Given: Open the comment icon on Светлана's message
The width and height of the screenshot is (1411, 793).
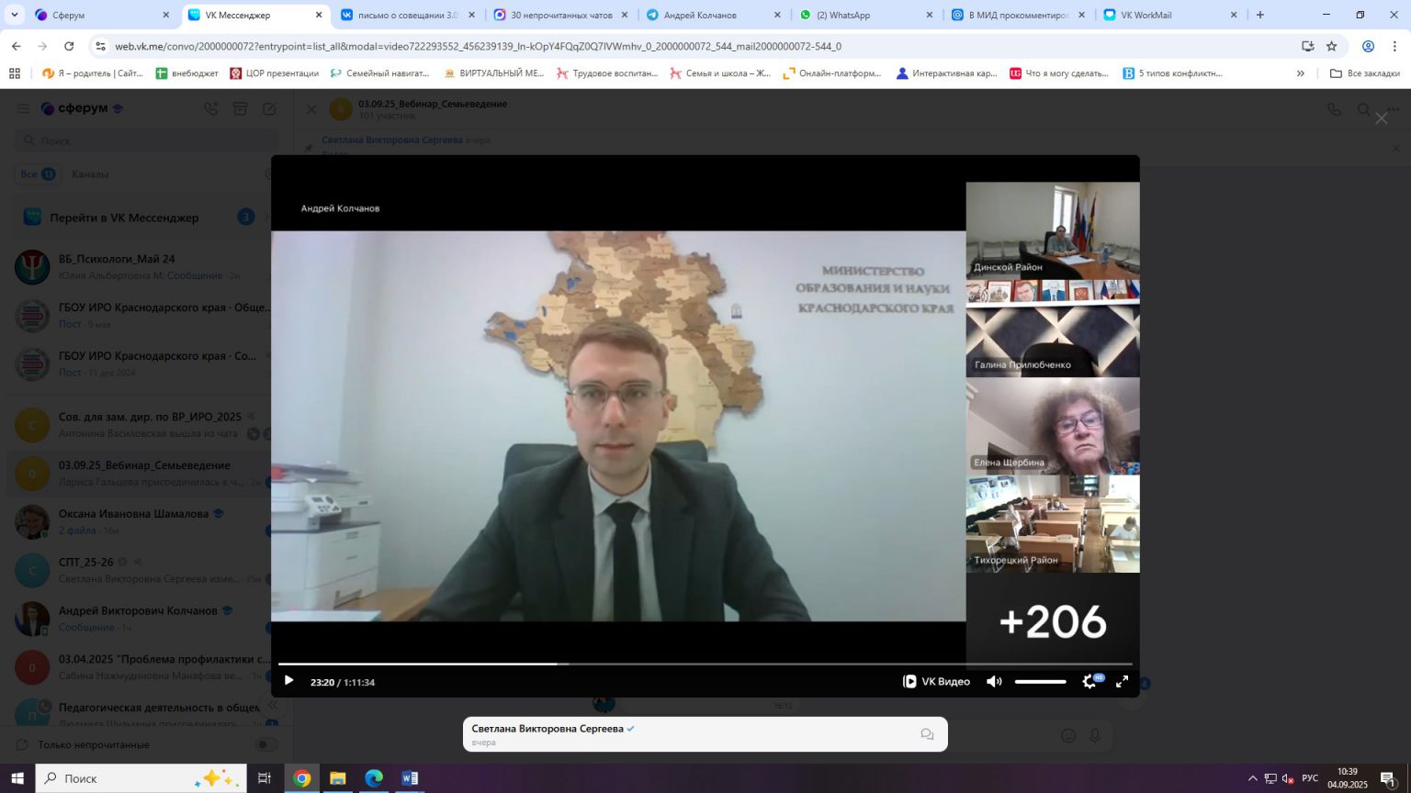Looking at the screenshot, I should click(x=927, y=734).
